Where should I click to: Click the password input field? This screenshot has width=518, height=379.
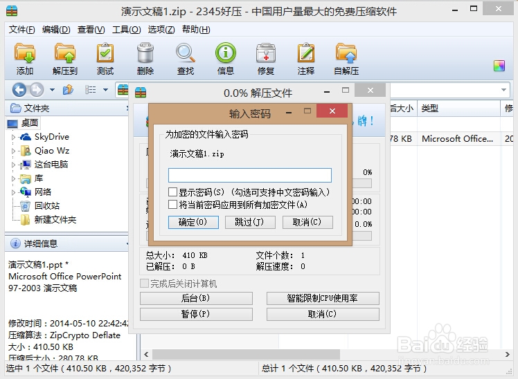coord(250,175)
